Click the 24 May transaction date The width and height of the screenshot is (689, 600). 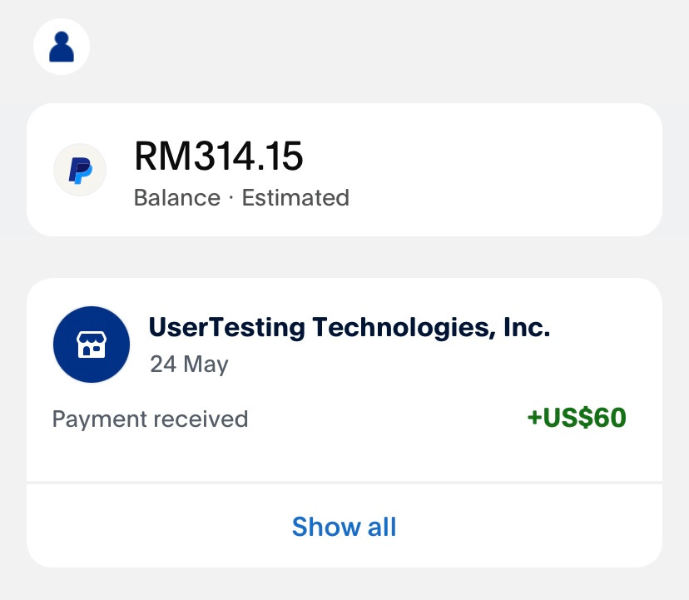pos(189,364)
